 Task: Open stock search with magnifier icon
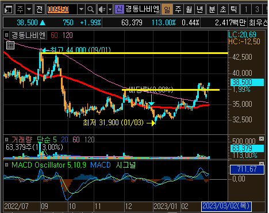[90, 9]
